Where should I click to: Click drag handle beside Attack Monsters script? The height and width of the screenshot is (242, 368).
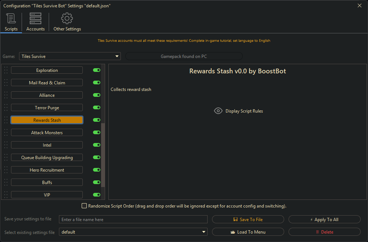coord(6,133)
